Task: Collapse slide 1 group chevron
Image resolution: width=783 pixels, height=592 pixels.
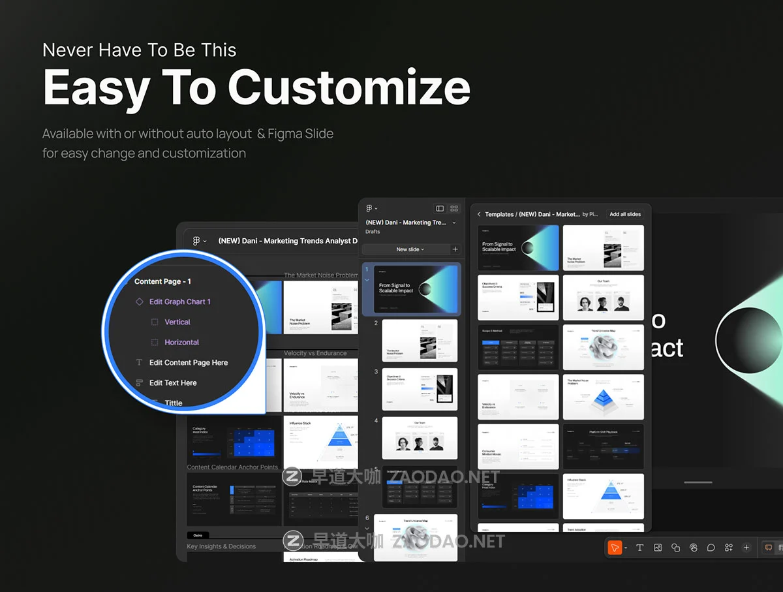Action: (x=367, y=280)
